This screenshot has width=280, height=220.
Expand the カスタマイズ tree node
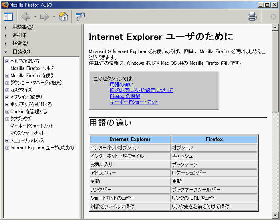7,90
